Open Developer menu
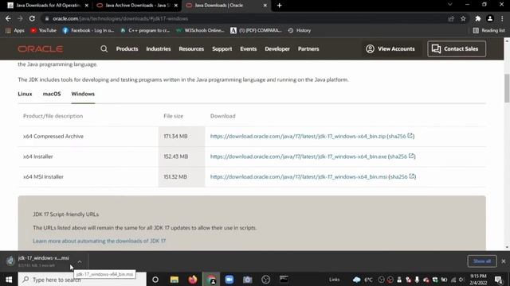Viewport: 510px width, 286px height. coord(277,49)
